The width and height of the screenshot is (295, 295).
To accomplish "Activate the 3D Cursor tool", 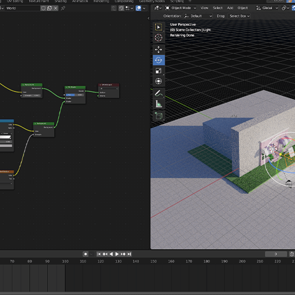I will [159, 38].
